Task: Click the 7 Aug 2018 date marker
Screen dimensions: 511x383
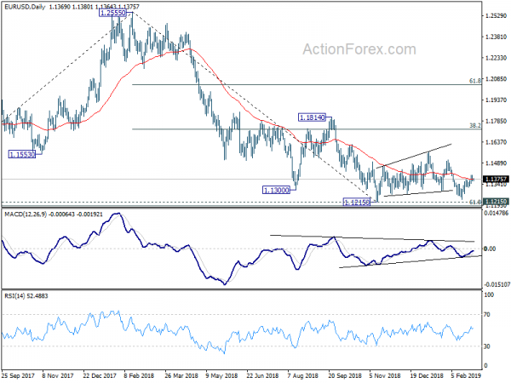Action: click(x=303, y=375)
